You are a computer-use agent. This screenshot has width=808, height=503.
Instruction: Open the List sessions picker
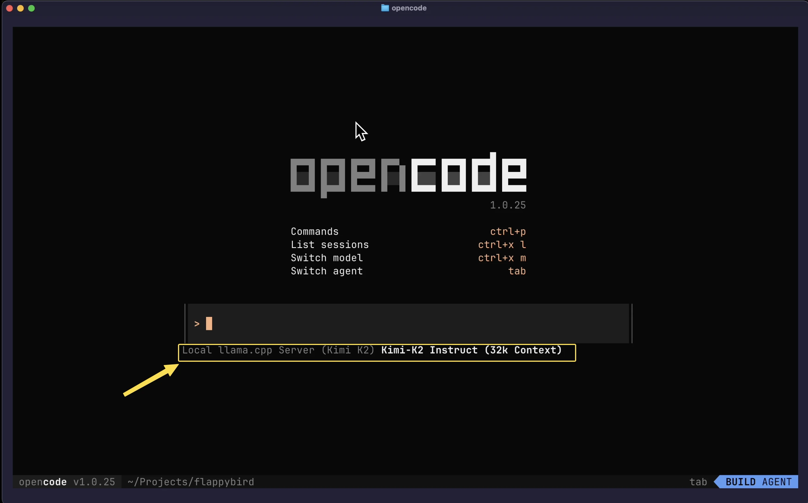330,245
